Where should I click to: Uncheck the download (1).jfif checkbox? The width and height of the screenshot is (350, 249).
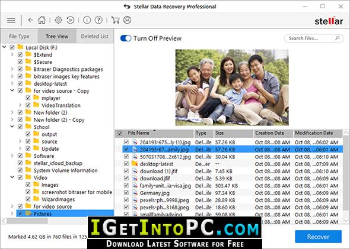(x=126, y=171)
